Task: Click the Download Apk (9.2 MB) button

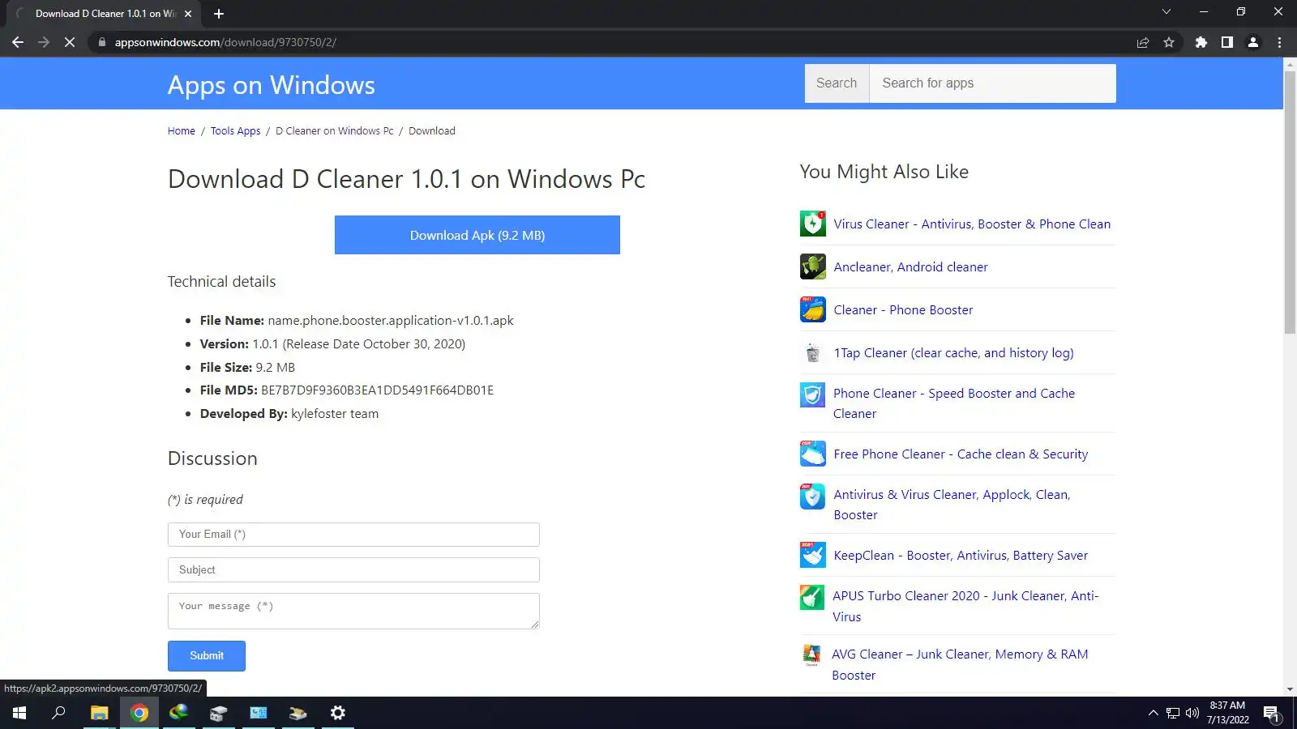Action: click(477, 235)
